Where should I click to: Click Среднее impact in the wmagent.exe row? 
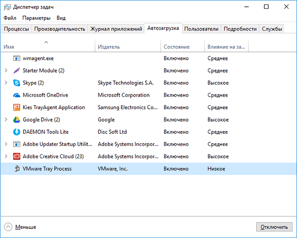click(x=218, y=58)
